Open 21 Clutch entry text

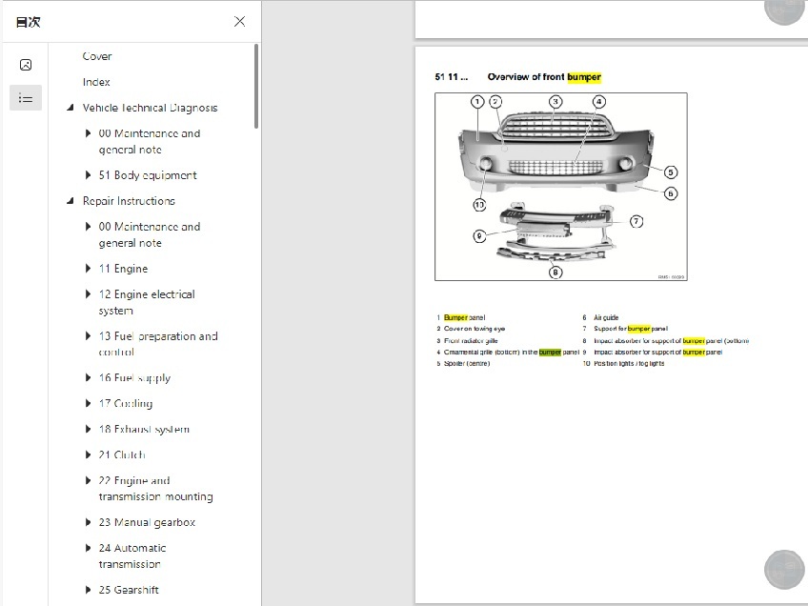[x=122, y=455]
